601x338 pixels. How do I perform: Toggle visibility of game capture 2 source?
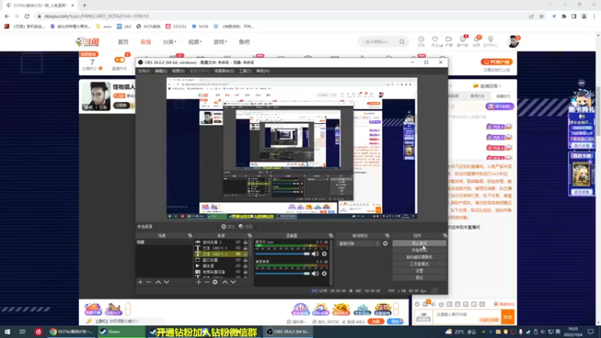[x=238, y=242]
